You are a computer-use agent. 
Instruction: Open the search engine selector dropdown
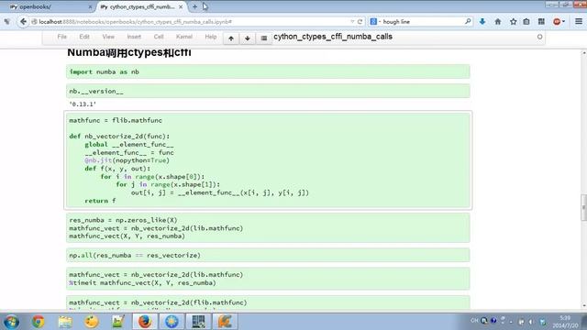(375, 22)
